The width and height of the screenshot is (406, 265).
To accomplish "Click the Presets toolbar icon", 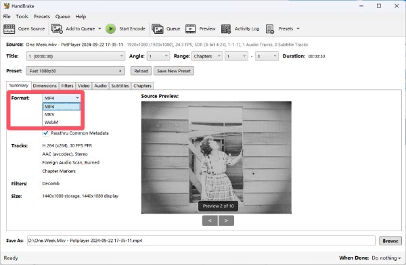I will coord(270,28).
